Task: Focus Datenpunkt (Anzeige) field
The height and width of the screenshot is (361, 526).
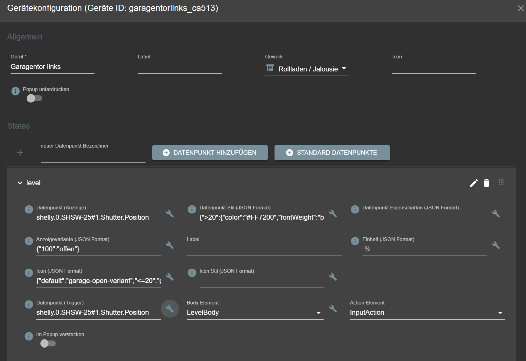Action: click(x=98, y=217)
